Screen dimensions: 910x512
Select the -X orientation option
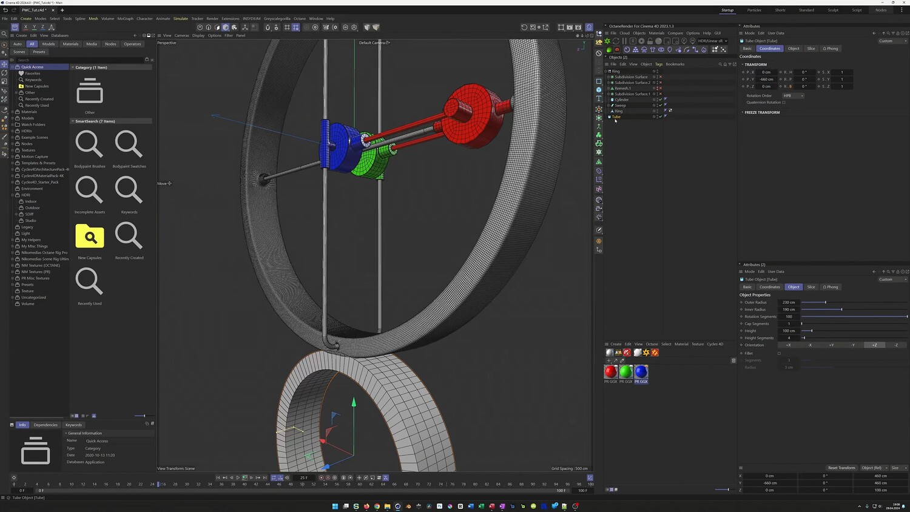[810, 345]
